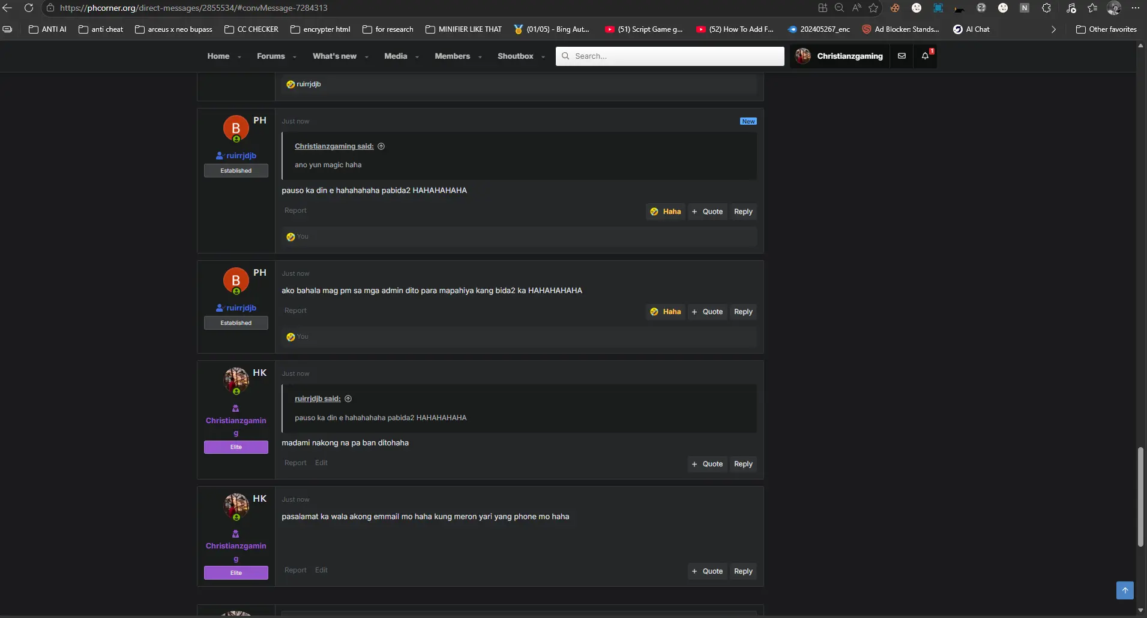Open the 'CC CHECKER' bookmark folder
The height and width of the screenshot is (618, 1147).
tap(251, 29)
